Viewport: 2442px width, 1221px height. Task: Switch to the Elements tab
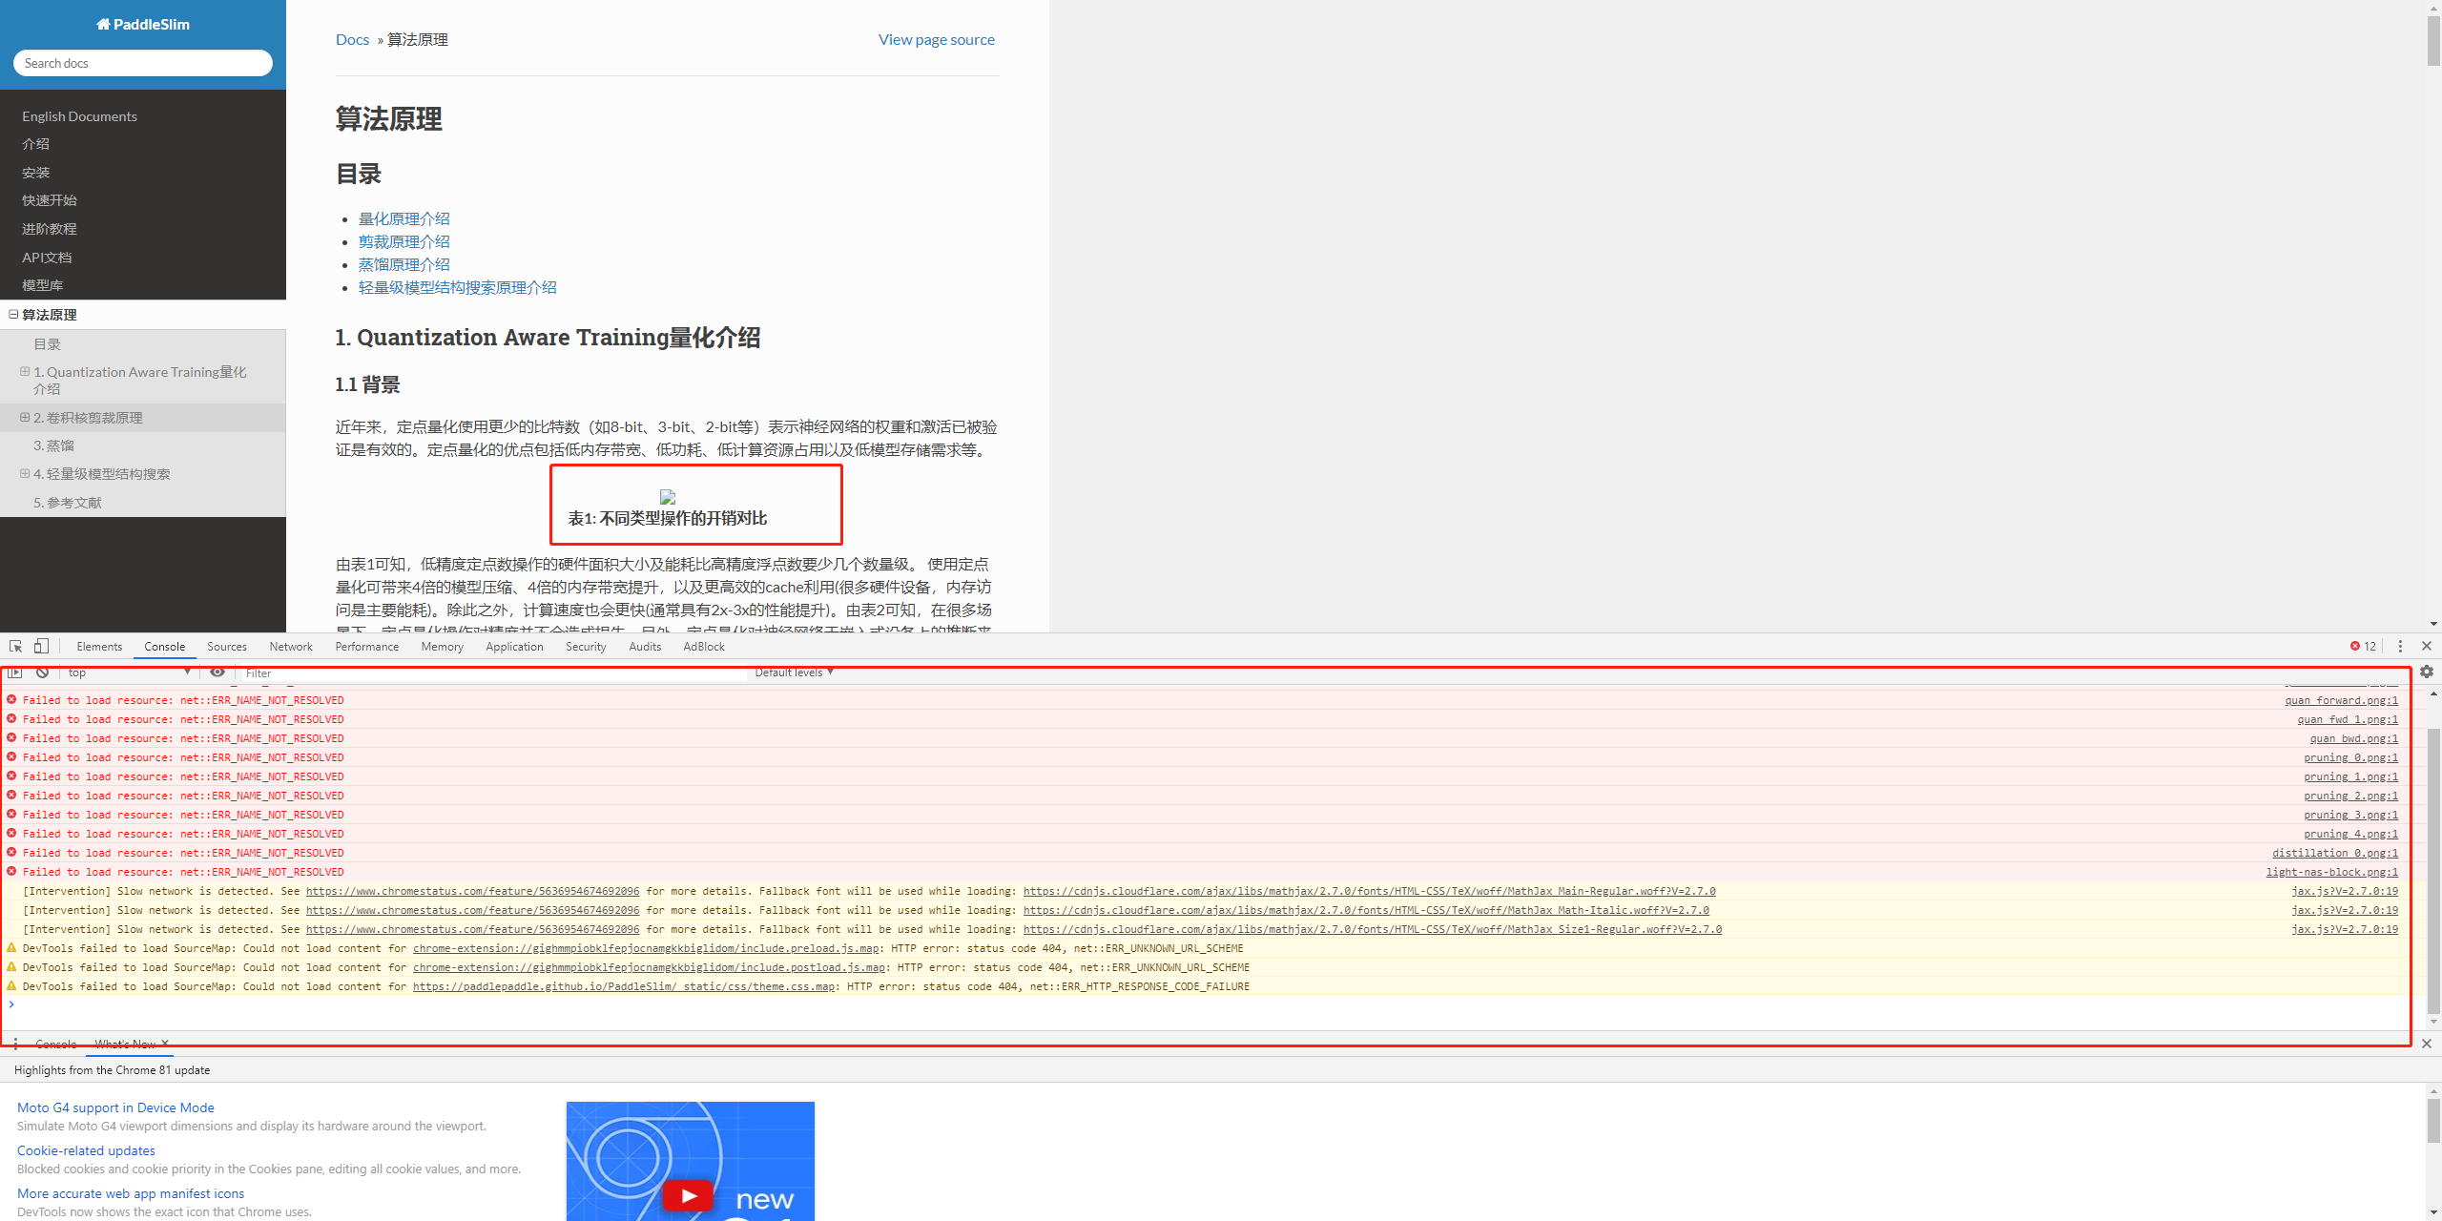point(99,647)
